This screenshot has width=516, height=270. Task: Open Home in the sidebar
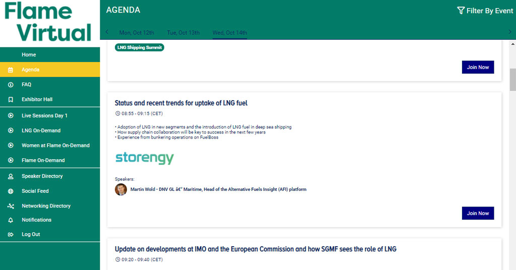click(x=50, y=54)
